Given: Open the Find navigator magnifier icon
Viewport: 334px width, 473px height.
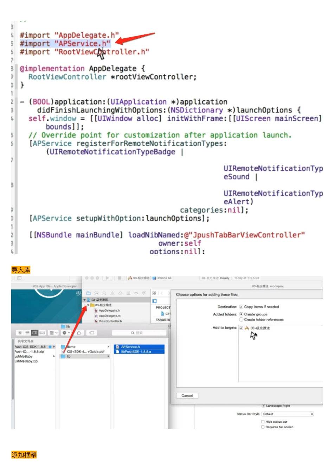Looking at the screenshot, I should point(104,293).
